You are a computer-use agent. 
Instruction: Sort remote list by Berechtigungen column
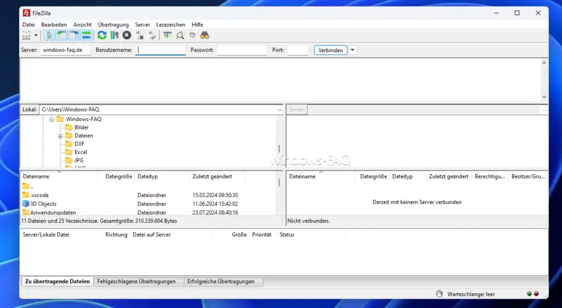click(490, 176)
